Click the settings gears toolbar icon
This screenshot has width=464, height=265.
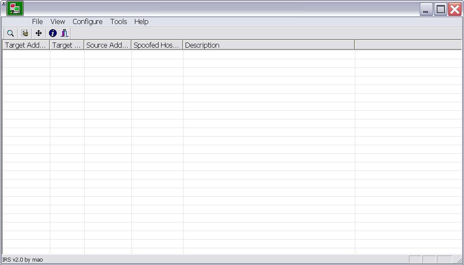point(25,34)
